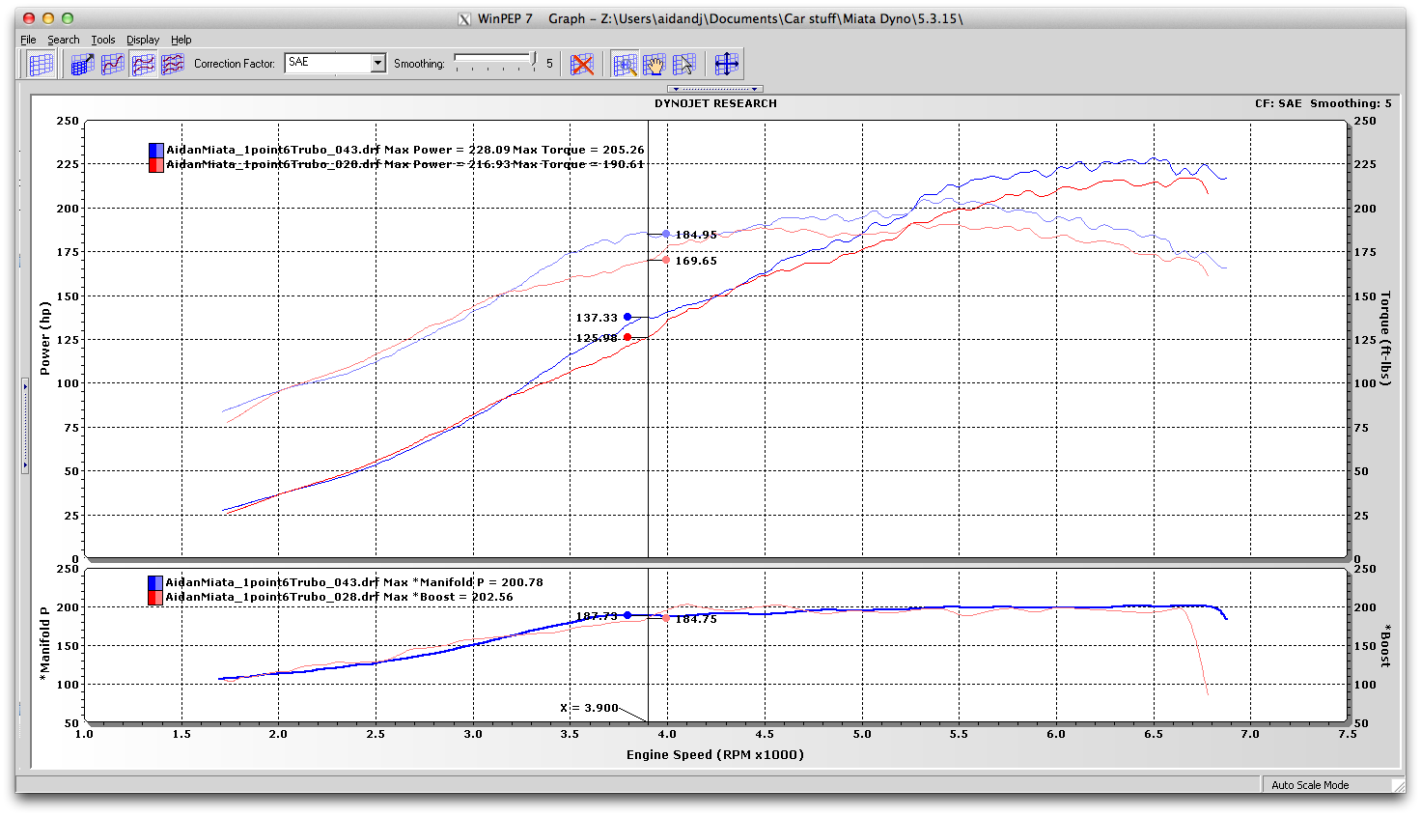Open the Correction Factor SAE dropdown

[x=377, y=63]
